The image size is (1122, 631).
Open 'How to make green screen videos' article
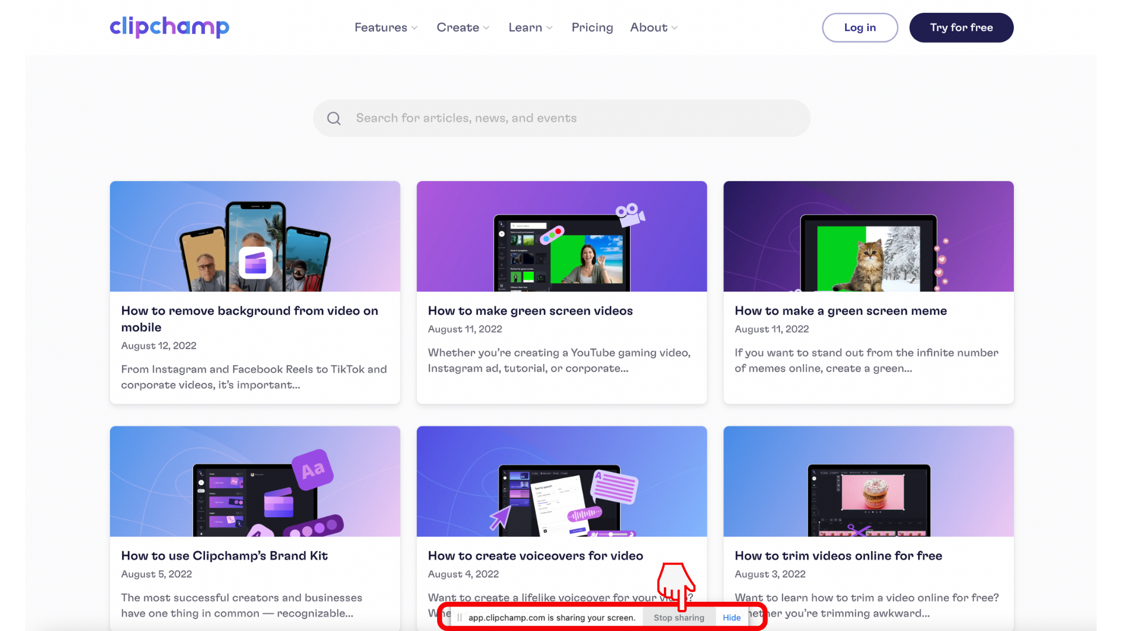tap(530, 311)
